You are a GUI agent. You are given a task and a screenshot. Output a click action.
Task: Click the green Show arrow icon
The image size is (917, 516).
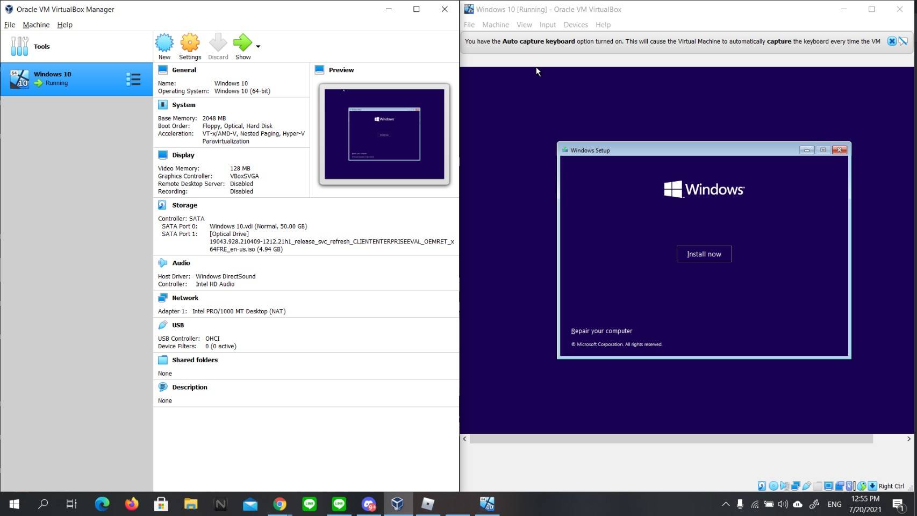click(242, 43)
